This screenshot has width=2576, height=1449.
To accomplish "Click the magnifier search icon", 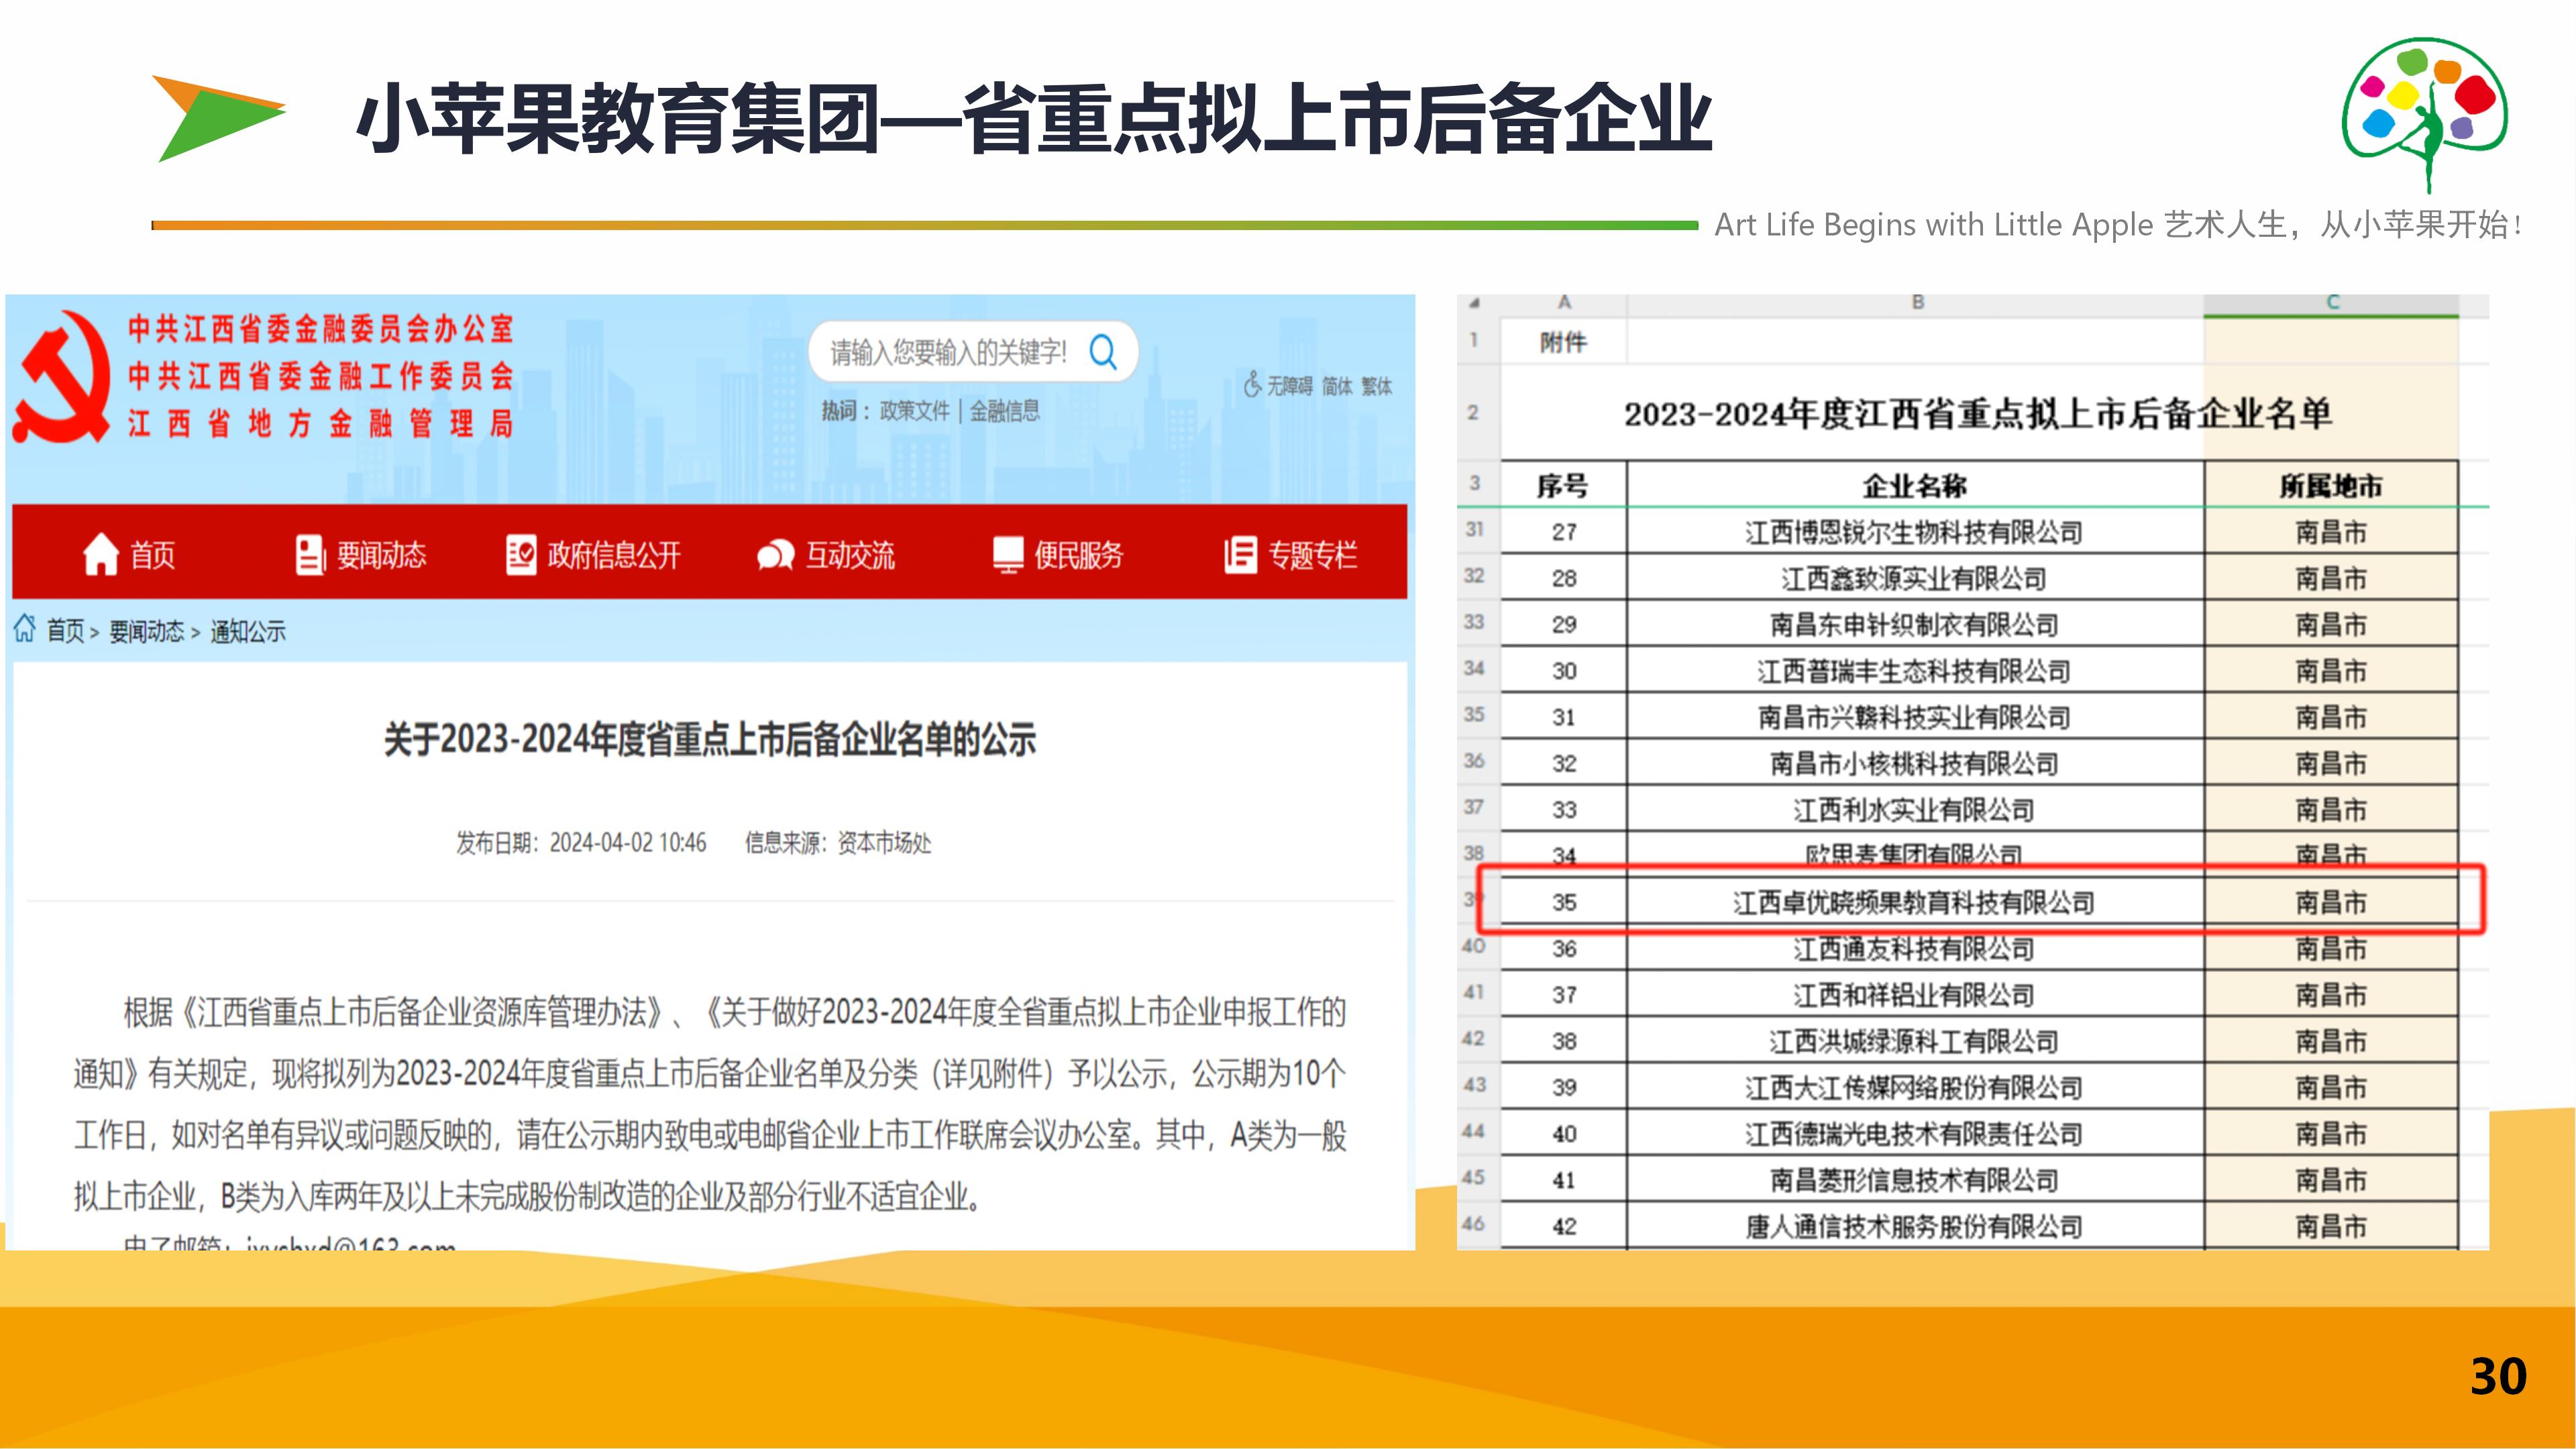I will [1103, 352].
